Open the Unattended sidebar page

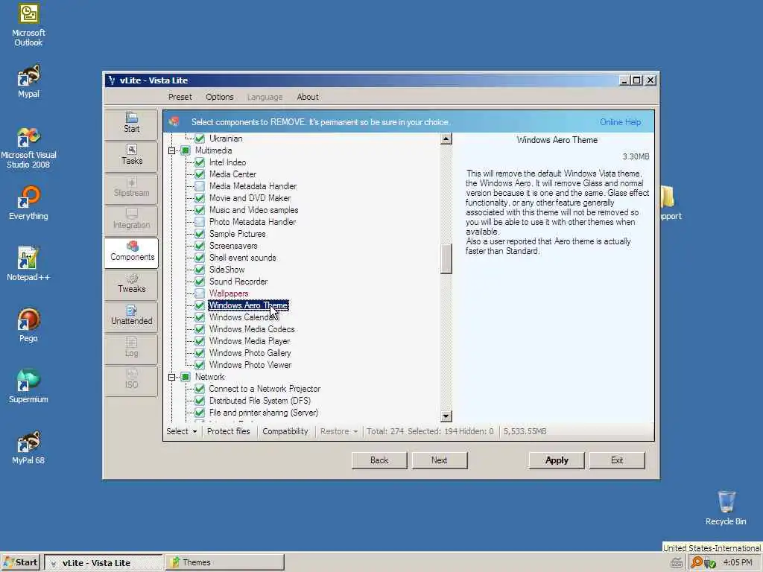(131, 316)
